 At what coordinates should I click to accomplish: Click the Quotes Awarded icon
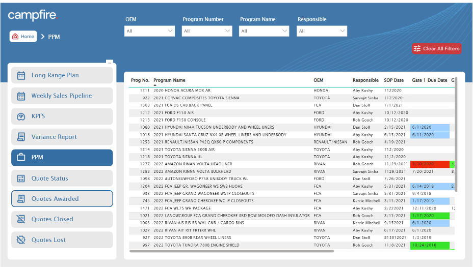pyautogui.click(x=21, y=199)
